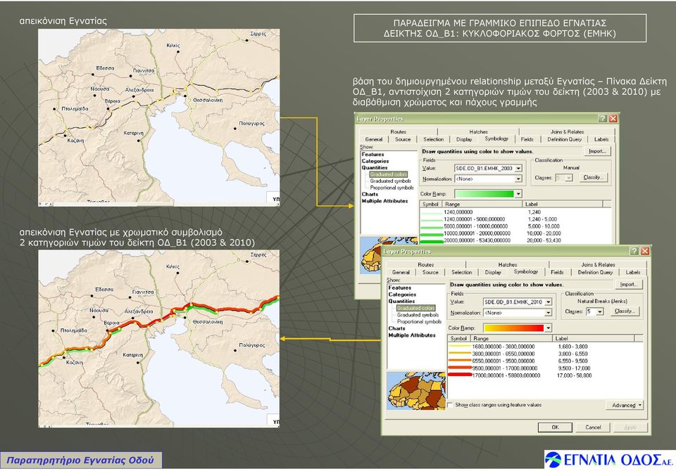The width and height of the screenshot is (676, 471).
Task: Click the label text '20,000 - 53,430'
Action: [x=544, y=240]
